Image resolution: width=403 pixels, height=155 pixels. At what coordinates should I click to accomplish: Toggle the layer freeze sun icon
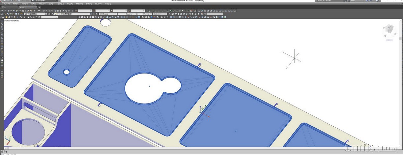point(57,14)
